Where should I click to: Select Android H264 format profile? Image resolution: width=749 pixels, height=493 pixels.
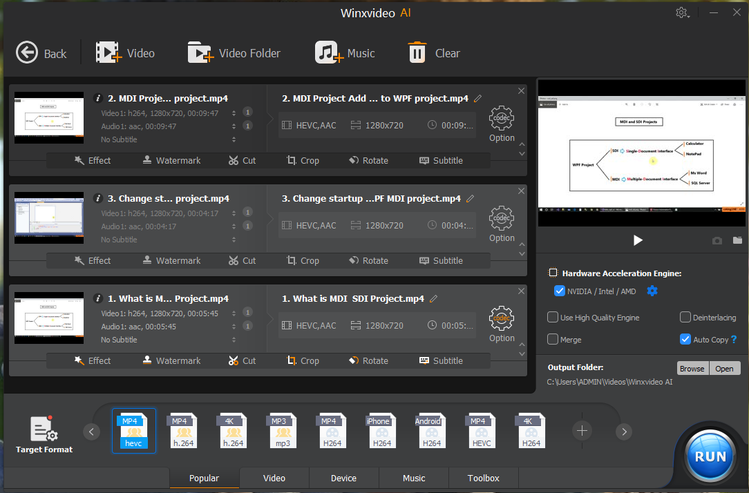pyautogui.click(x=432, y=431)
